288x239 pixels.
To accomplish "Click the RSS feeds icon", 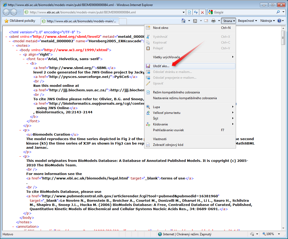I will pyautogui.click(x=195, y=21).
